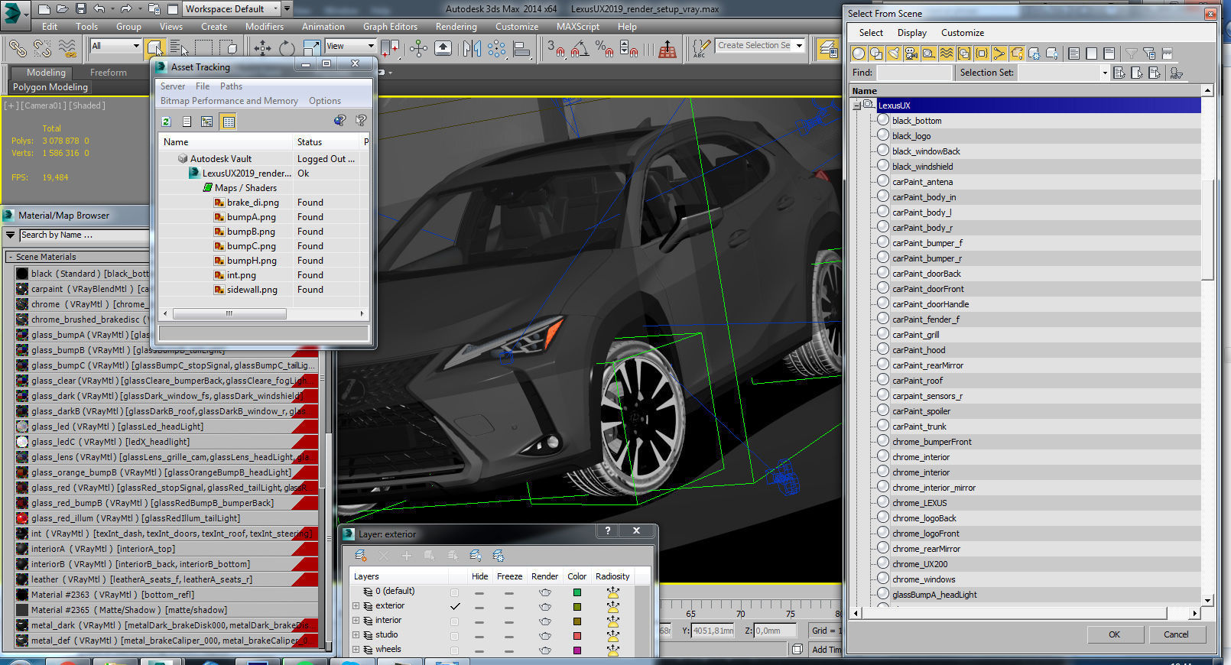Toggle Display Lights filter in Select From Scene
Image resolution: width=1231 pixels, height=665 pixels.
click(894, 54)
